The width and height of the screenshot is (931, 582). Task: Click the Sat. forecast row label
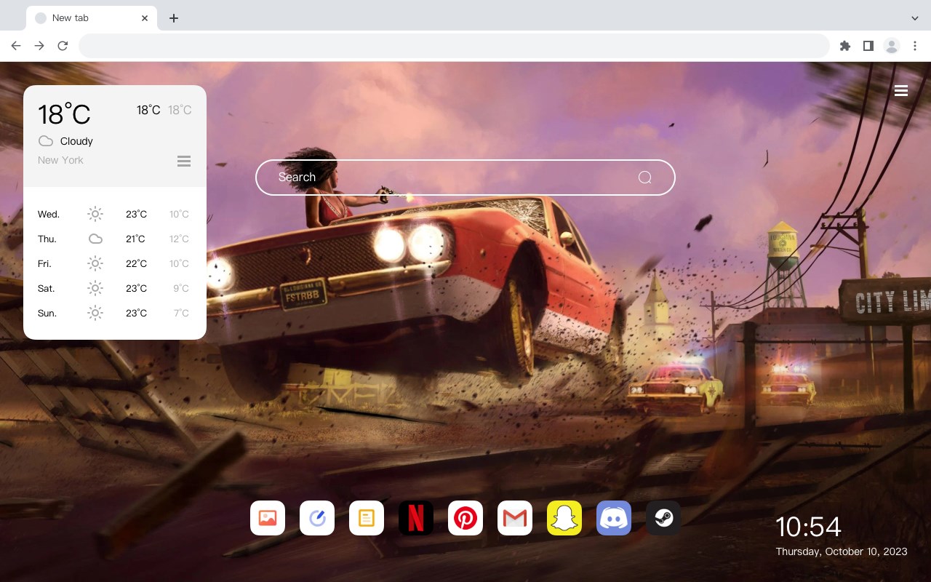pos(47,288)
